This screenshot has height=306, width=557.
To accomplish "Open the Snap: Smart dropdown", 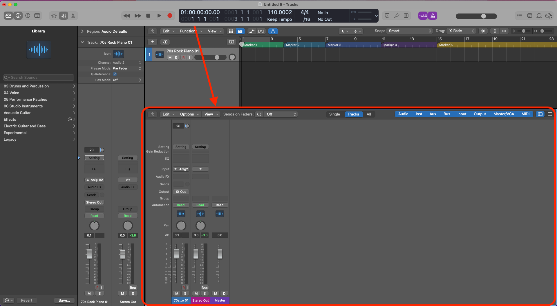I will [x=409, y=31].
